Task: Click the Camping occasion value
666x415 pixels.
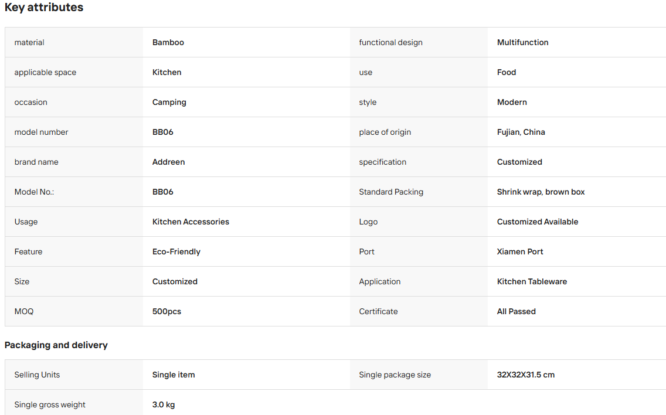Action: coord(169,103)
